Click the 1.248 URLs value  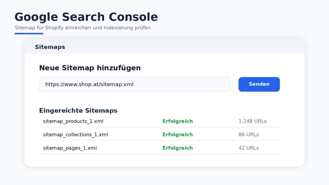pos(253,121)
